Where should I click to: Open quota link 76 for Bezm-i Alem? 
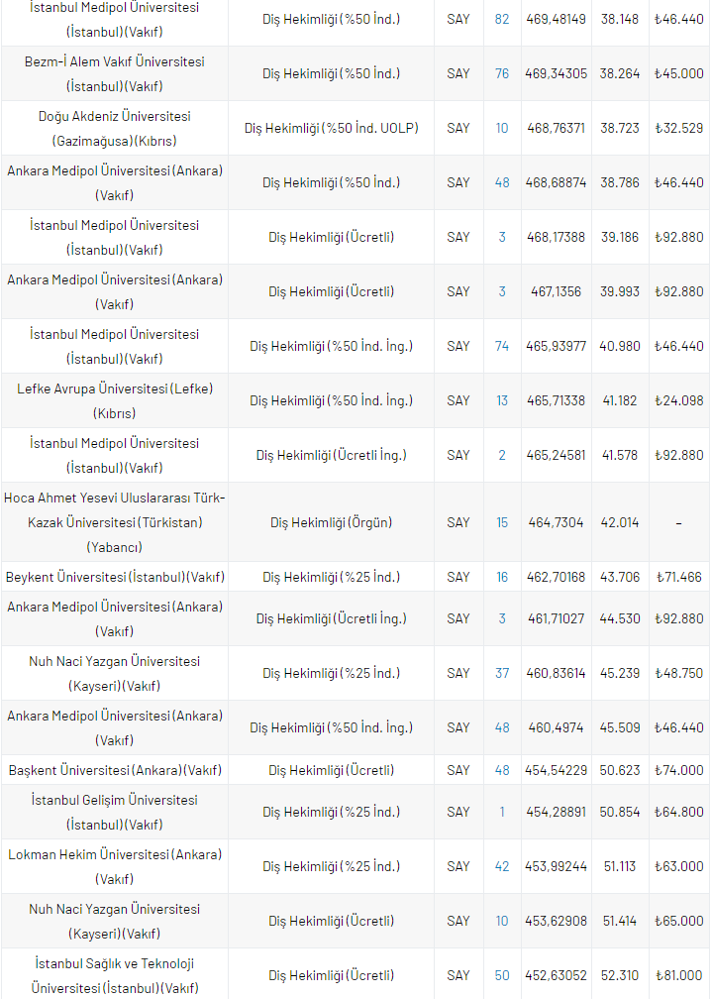tap(502, 73)
